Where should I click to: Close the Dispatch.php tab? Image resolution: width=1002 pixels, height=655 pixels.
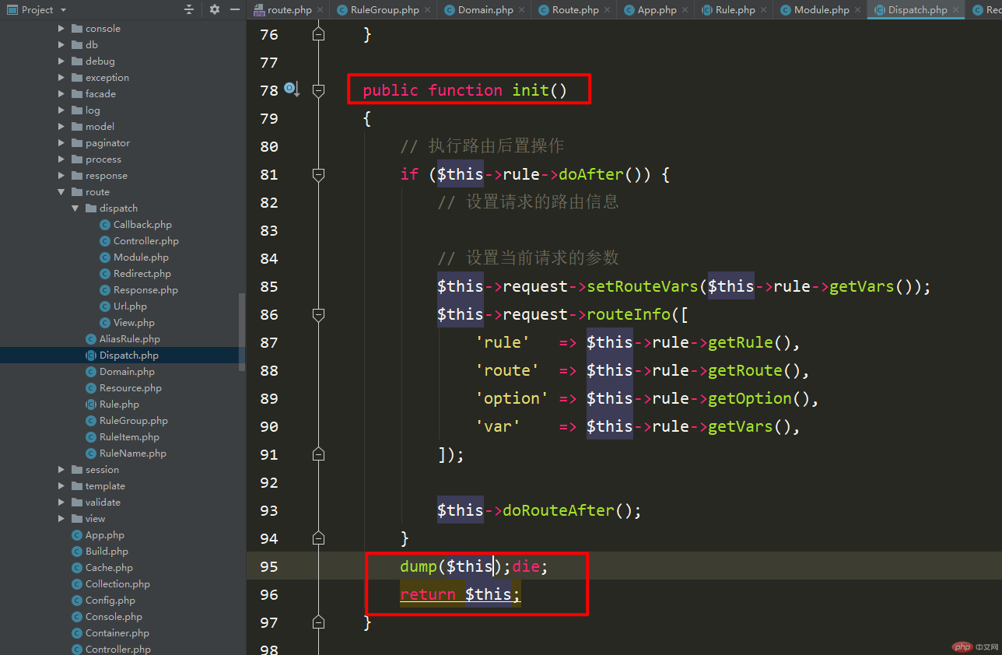point(958,10)
